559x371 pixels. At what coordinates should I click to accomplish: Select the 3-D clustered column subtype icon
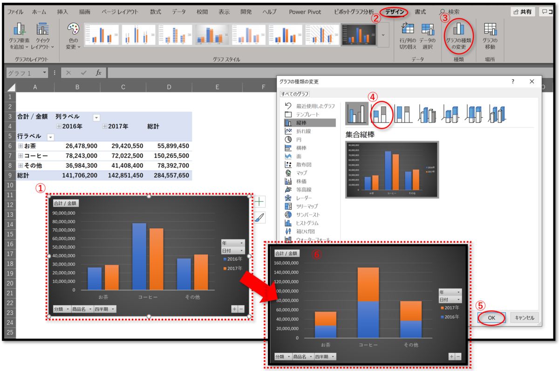coord(427,114)
